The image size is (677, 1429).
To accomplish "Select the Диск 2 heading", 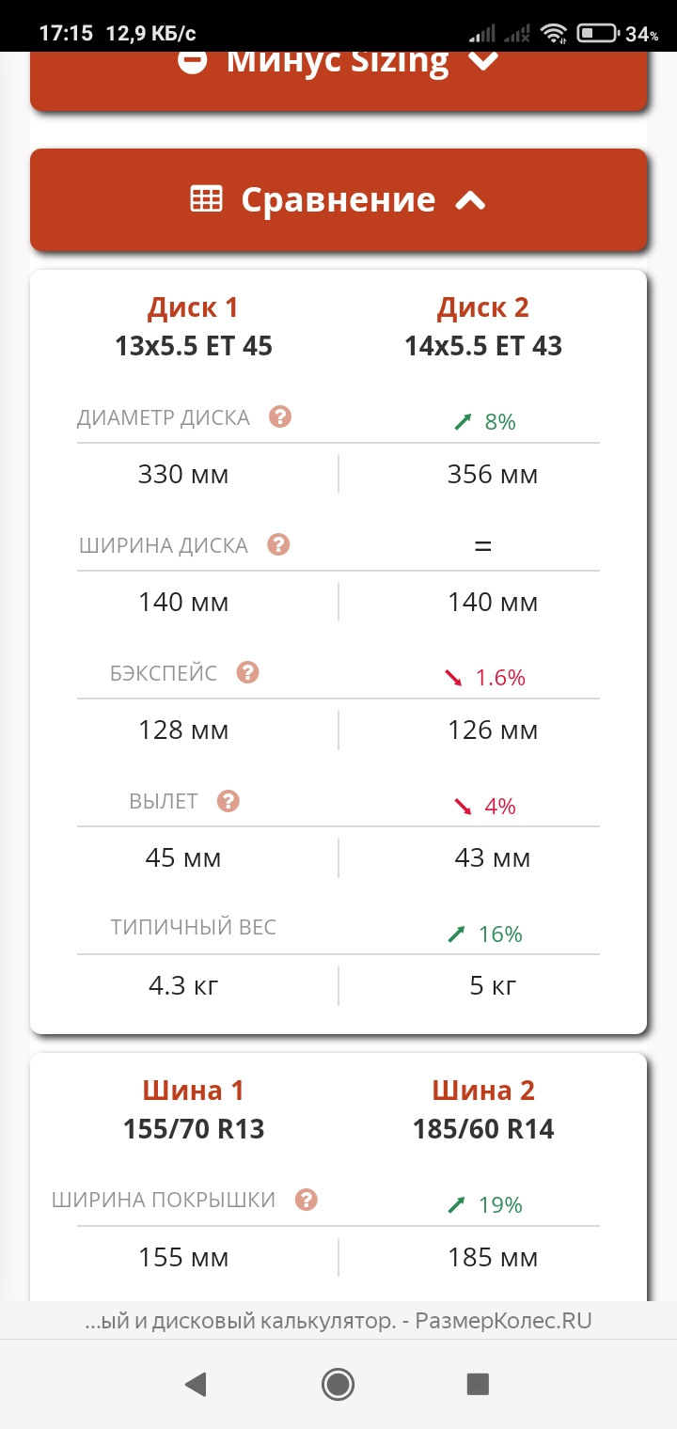I will 483,307.
